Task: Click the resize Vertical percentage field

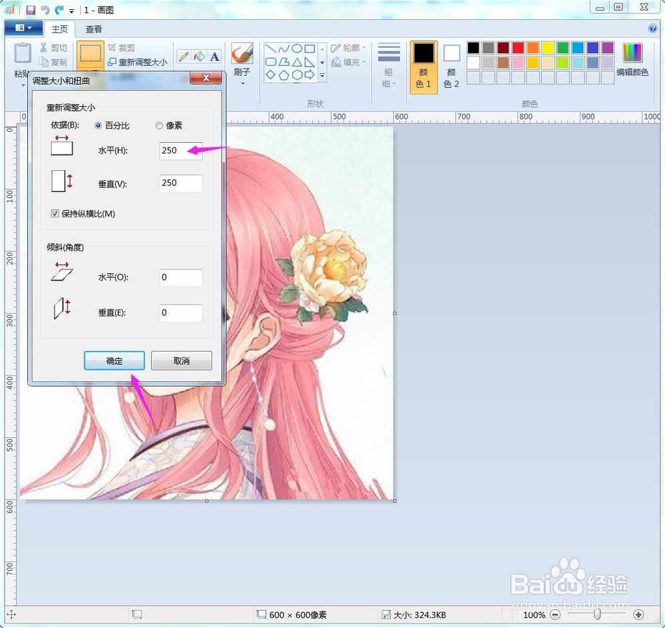Action: click(181, 183)
